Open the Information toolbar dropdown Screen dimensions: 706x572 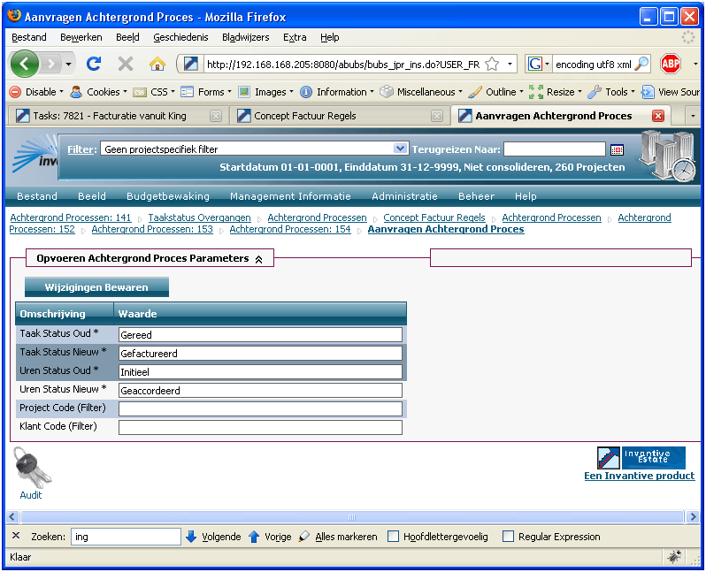(x=337, y=92)
